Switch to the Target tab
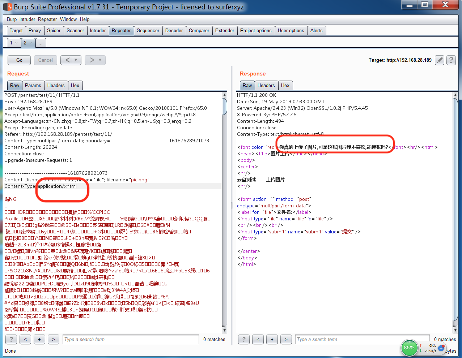Viewport: 462px width, 358px height. point(16,30)
